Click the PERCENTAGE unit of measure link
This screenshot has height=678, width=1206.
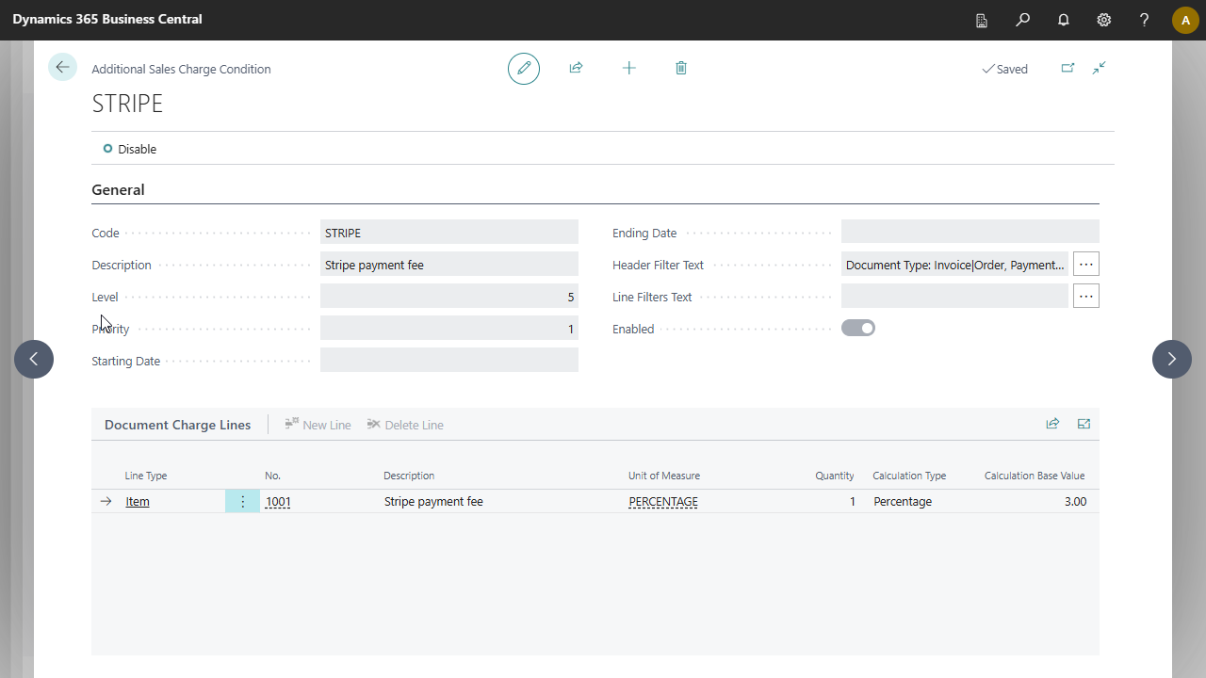point(663,502)
